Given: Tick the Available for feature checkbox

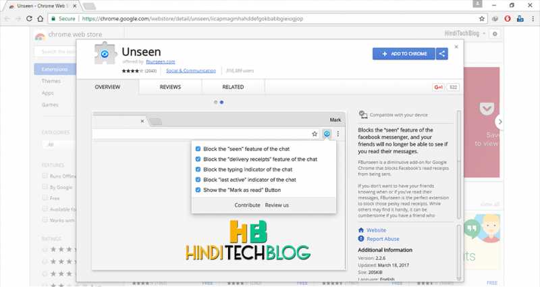Looking at the screenshot, I should pyautogui.click(x=45, y=209).
